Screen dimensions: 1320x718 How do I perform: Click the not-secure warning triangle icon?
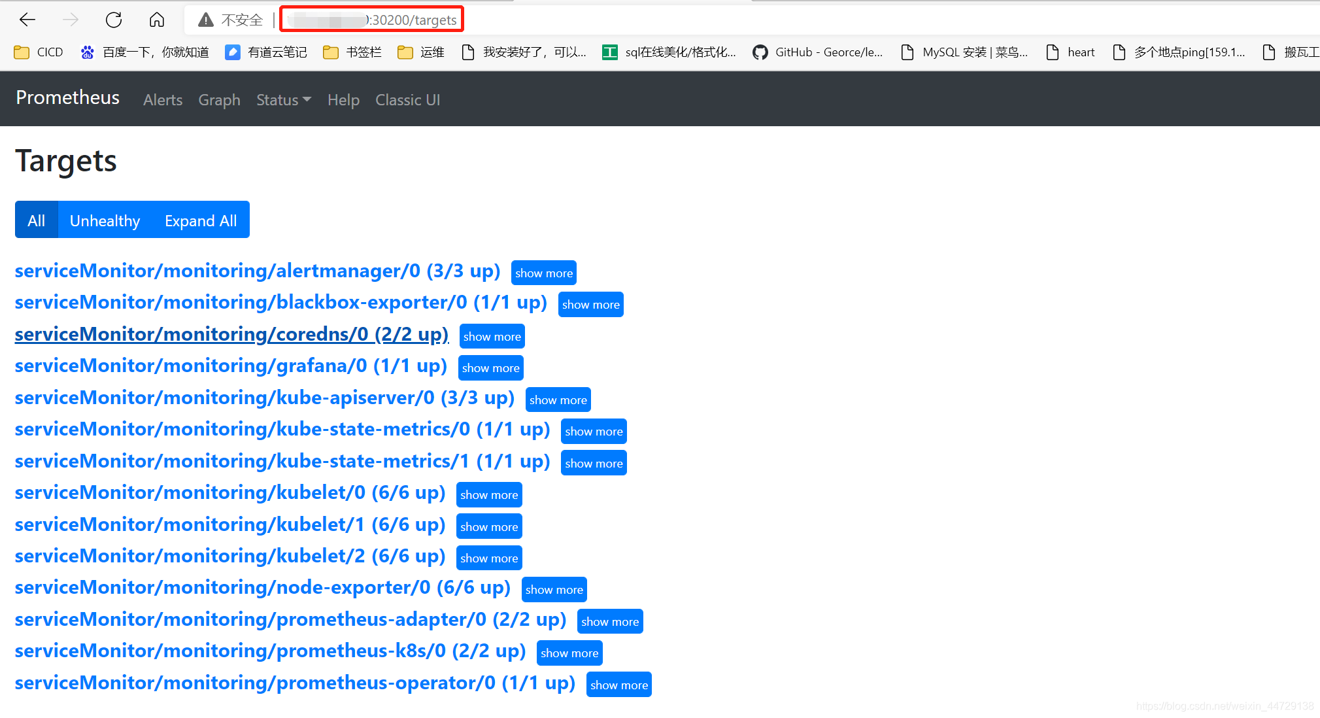206,20
